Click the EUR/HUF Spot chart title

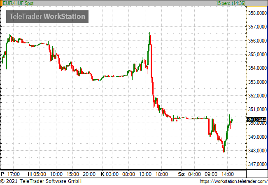click(18, 3)
